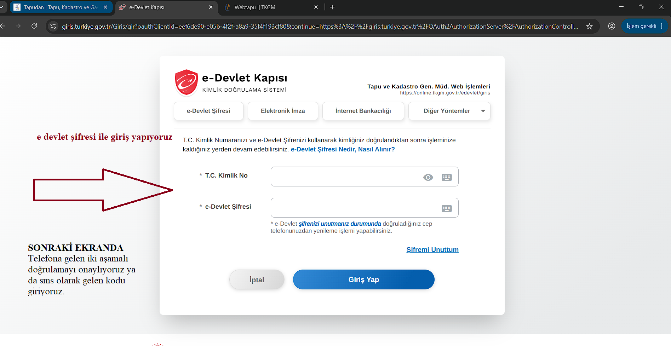
Task: Open the tab search dropdown arrow
Action: click(2, 7)
